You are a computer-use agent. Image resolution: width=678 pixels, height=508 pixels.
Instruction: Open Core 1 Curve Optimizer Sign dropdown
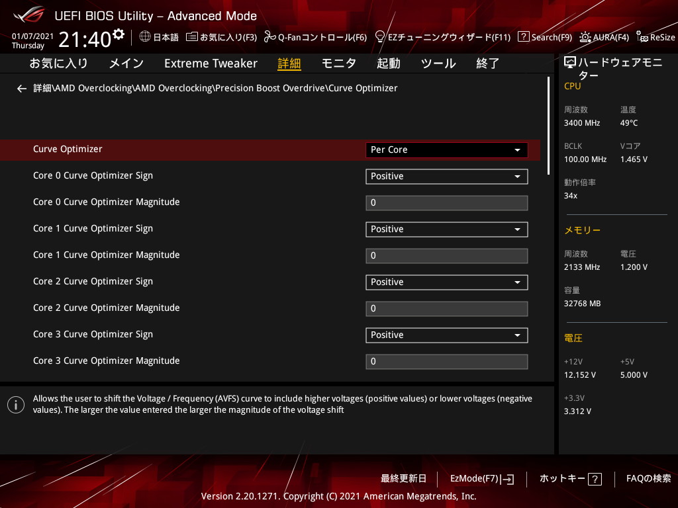click(447, 230)
